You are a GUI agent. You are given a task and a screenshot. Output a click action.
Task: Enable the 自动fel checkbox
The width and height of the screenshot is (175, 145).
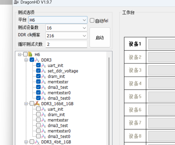coord(92,20)
